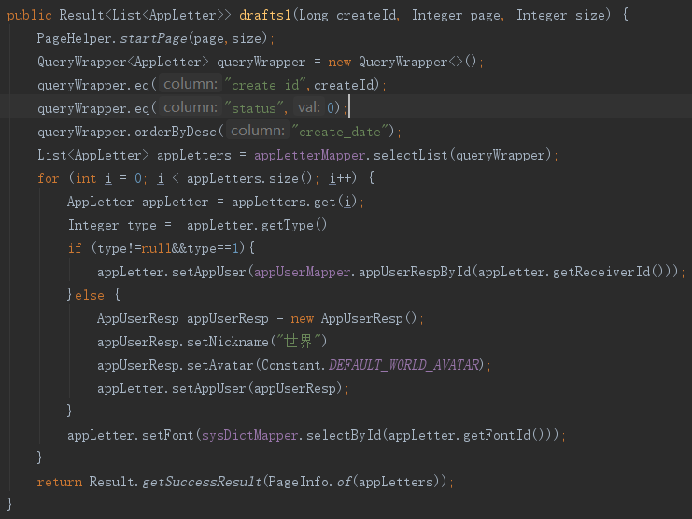Click appLetters.get(i) call
This screenshot has height=519, width=692.
pos(294,202)
